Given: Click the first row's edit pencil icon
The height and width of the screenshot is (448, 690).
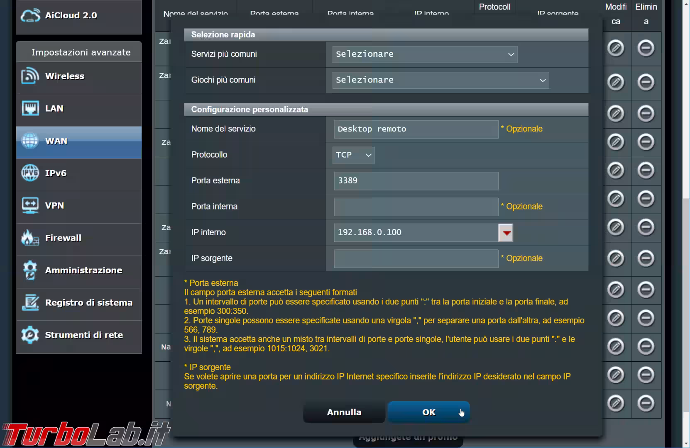Looking at the screenshot, I should click(x=615, y=48).
